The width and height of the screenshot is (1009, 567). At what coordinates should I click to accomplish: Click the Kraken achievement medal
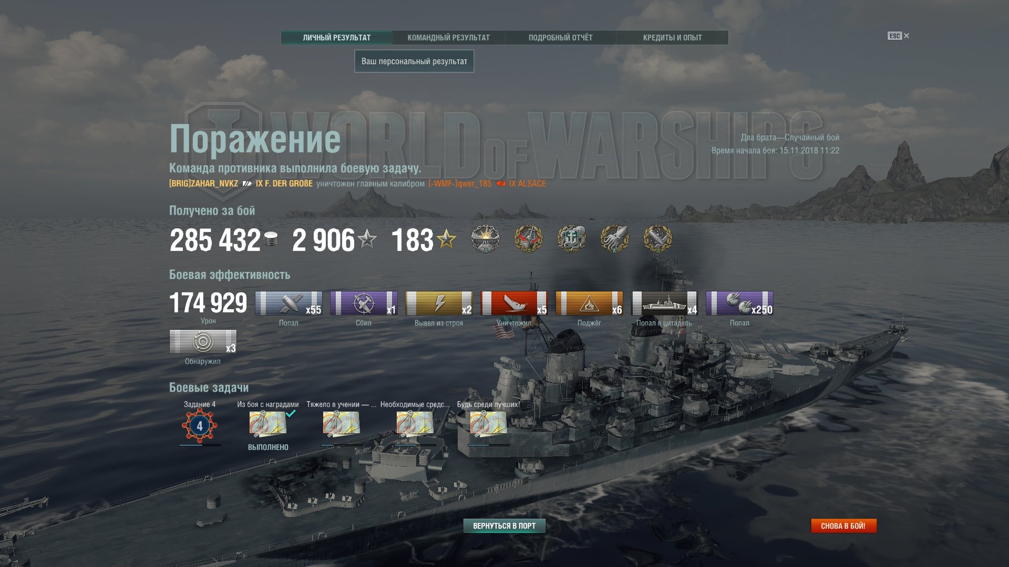614,239
